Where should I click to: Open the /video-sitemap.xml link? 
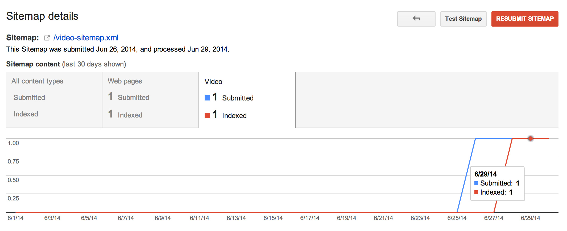tap(86, 38)
